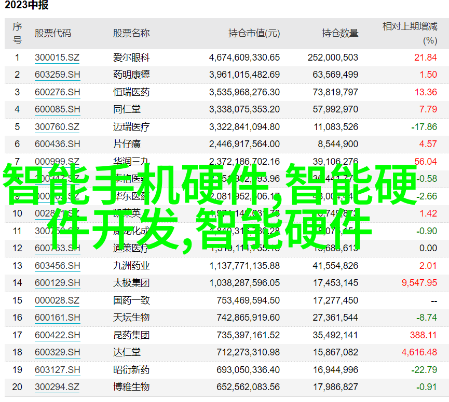Click the change value 21.84
Screen dimensions: 449x402
426,58
